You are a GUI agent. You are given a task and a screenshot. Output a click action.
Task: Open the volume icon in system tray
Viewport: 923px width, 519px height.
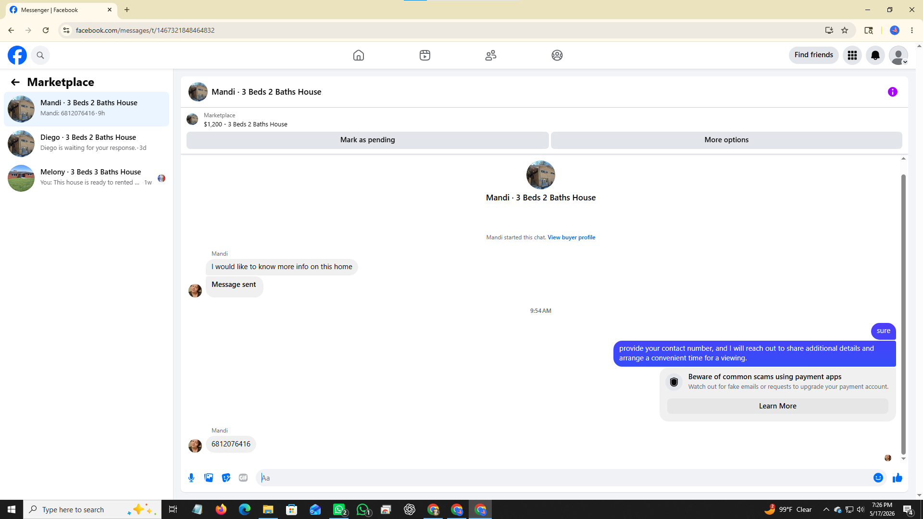pos(861,509)
